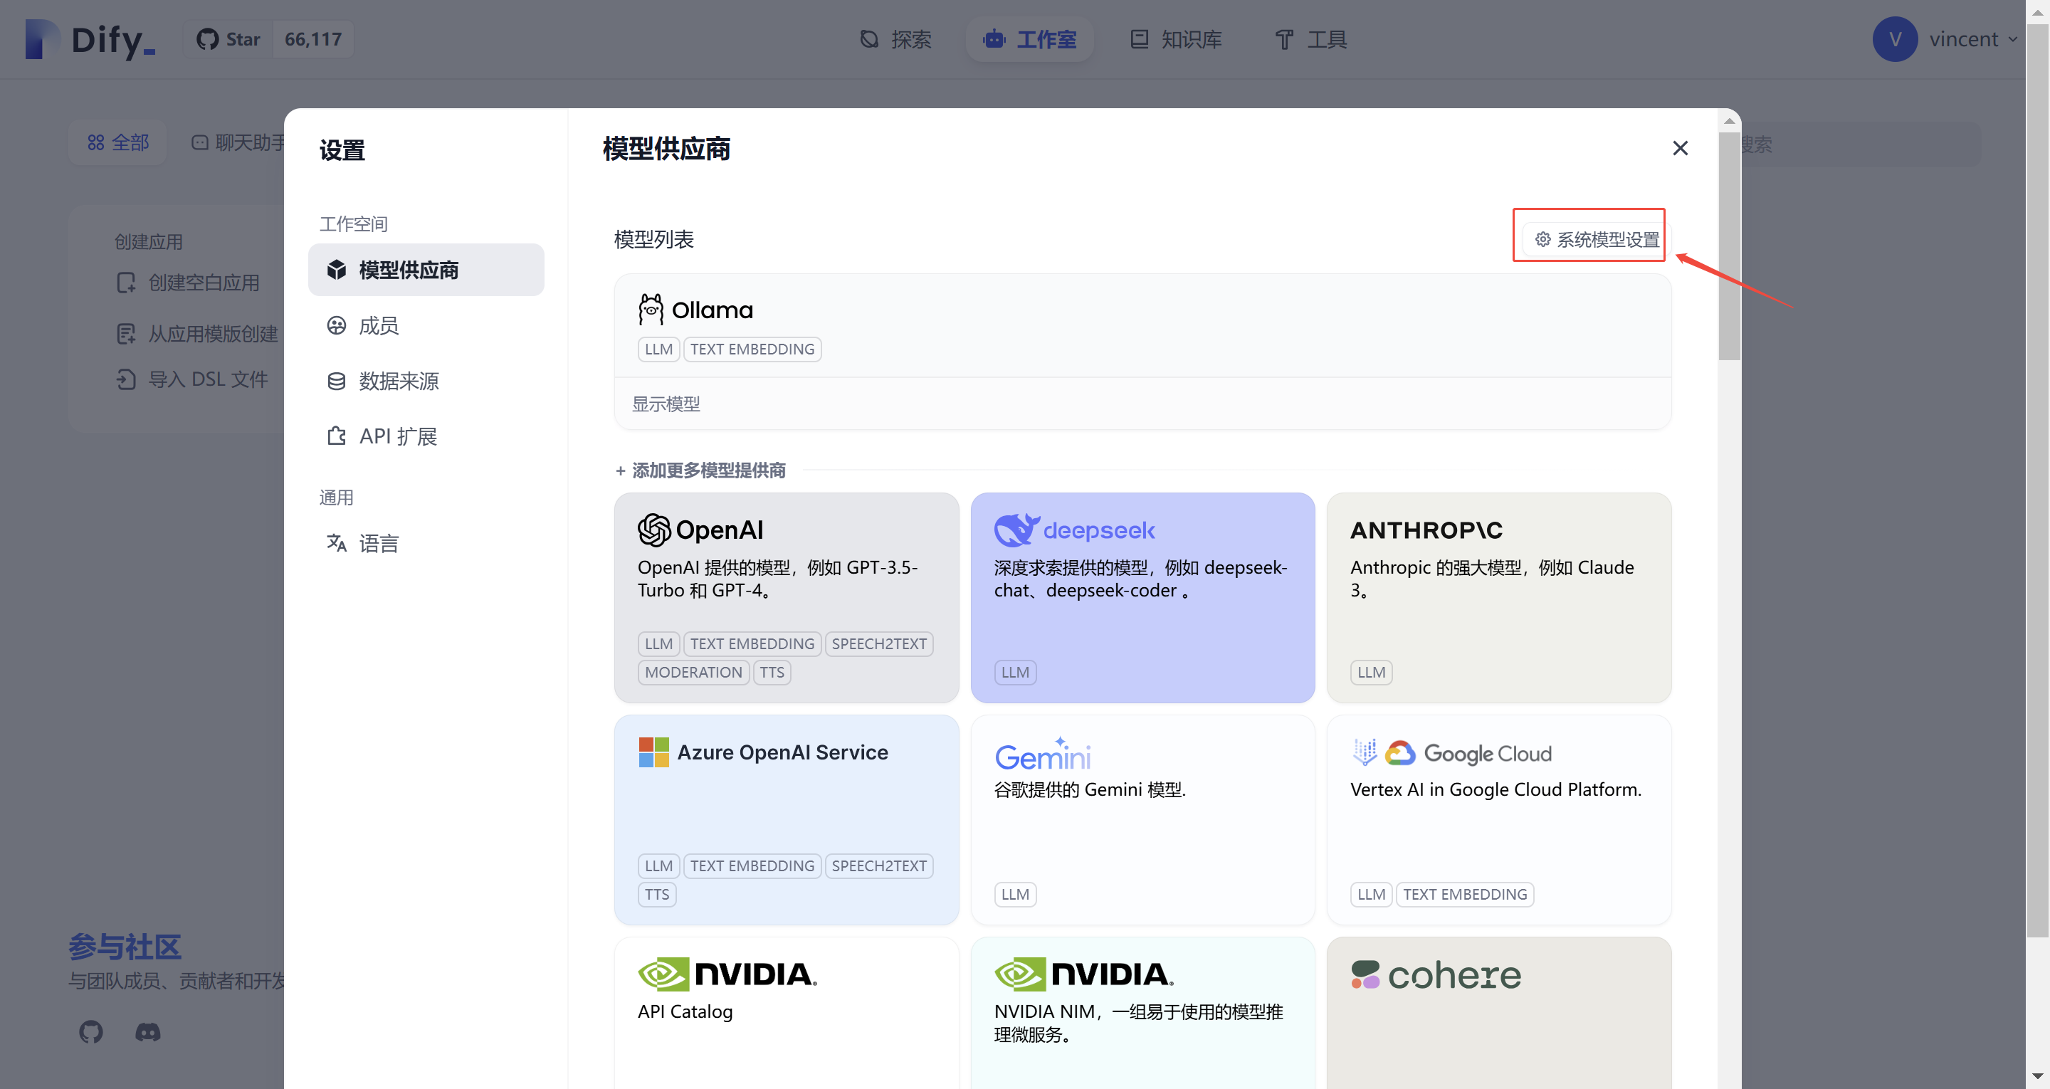Click the browser page scrollbar thumb
2050x1089 pixels.
pos(2037,481)
